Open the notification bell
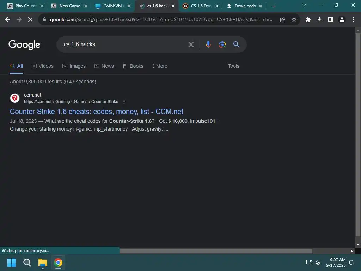361x271 pixels. [351, 263]
